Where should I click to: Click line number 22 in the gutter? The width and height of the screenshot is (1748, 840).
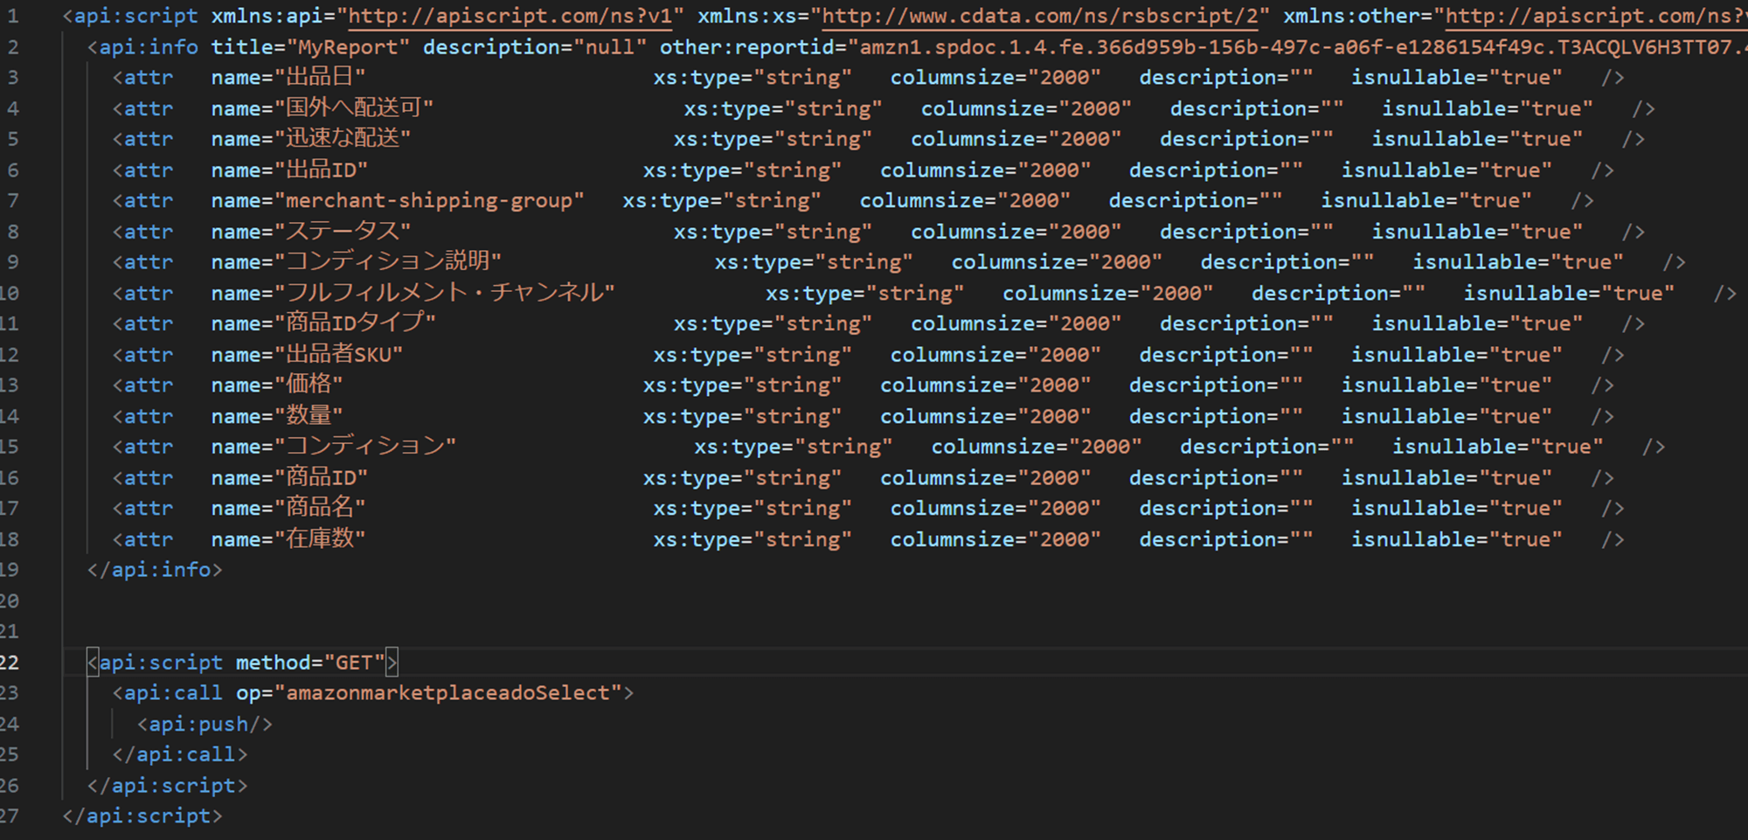click(9, 663)
